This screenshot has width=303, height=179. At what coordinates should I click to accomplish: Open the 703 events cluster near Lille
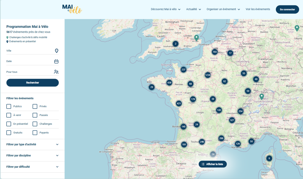point(215,52)
